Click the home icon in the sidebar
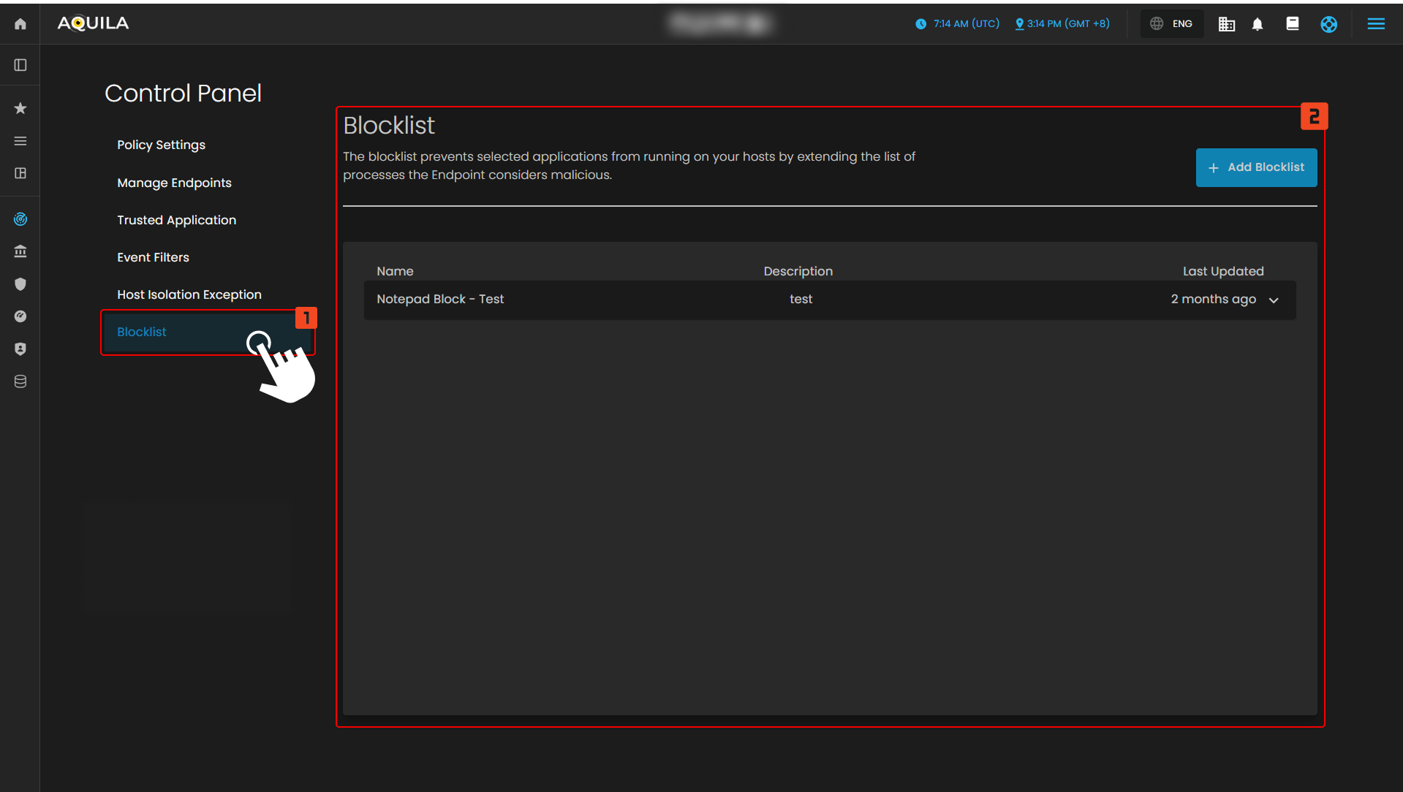The width and height of the screenshot is (1403, 792). [20, 24]
